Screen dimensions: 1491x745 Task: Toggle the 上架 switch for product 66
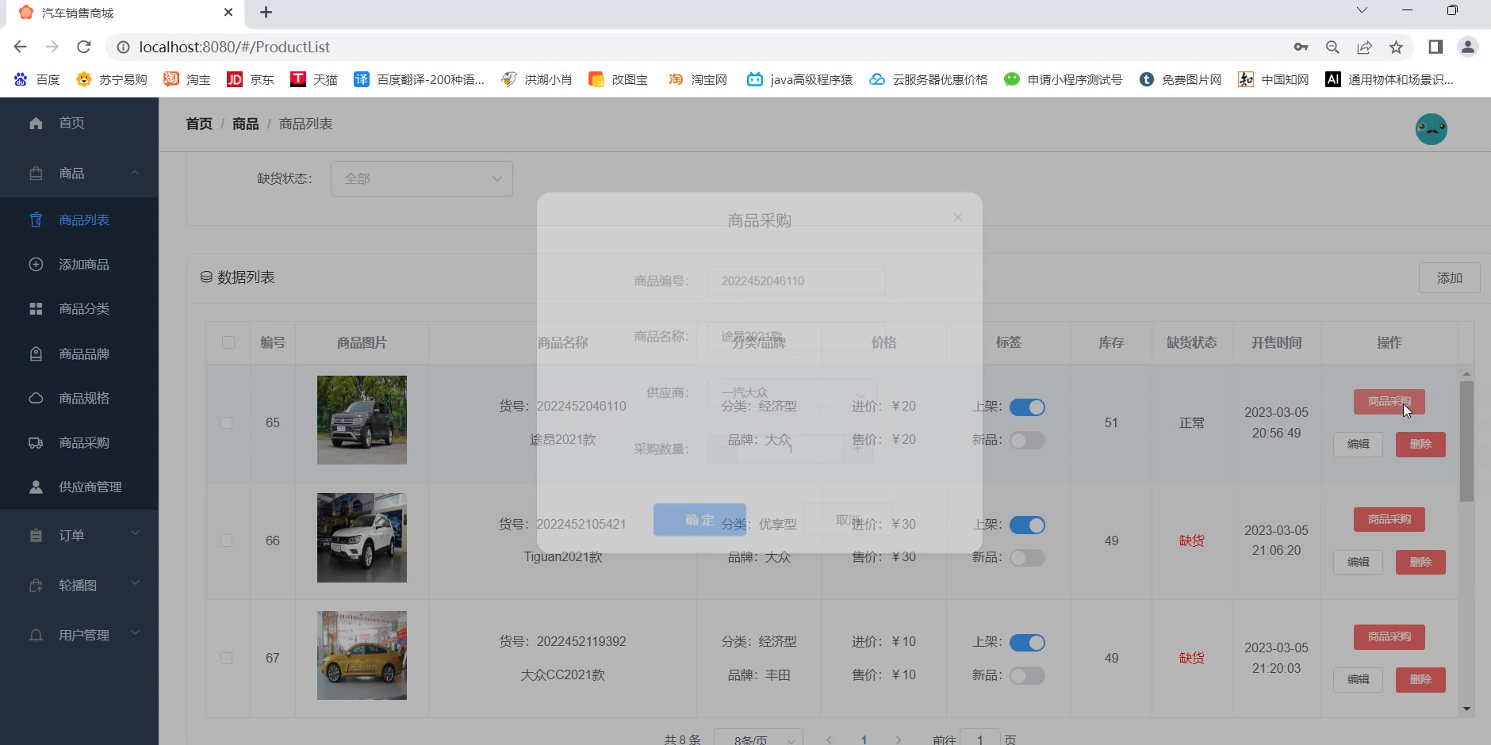click(x=1027, y=525)
